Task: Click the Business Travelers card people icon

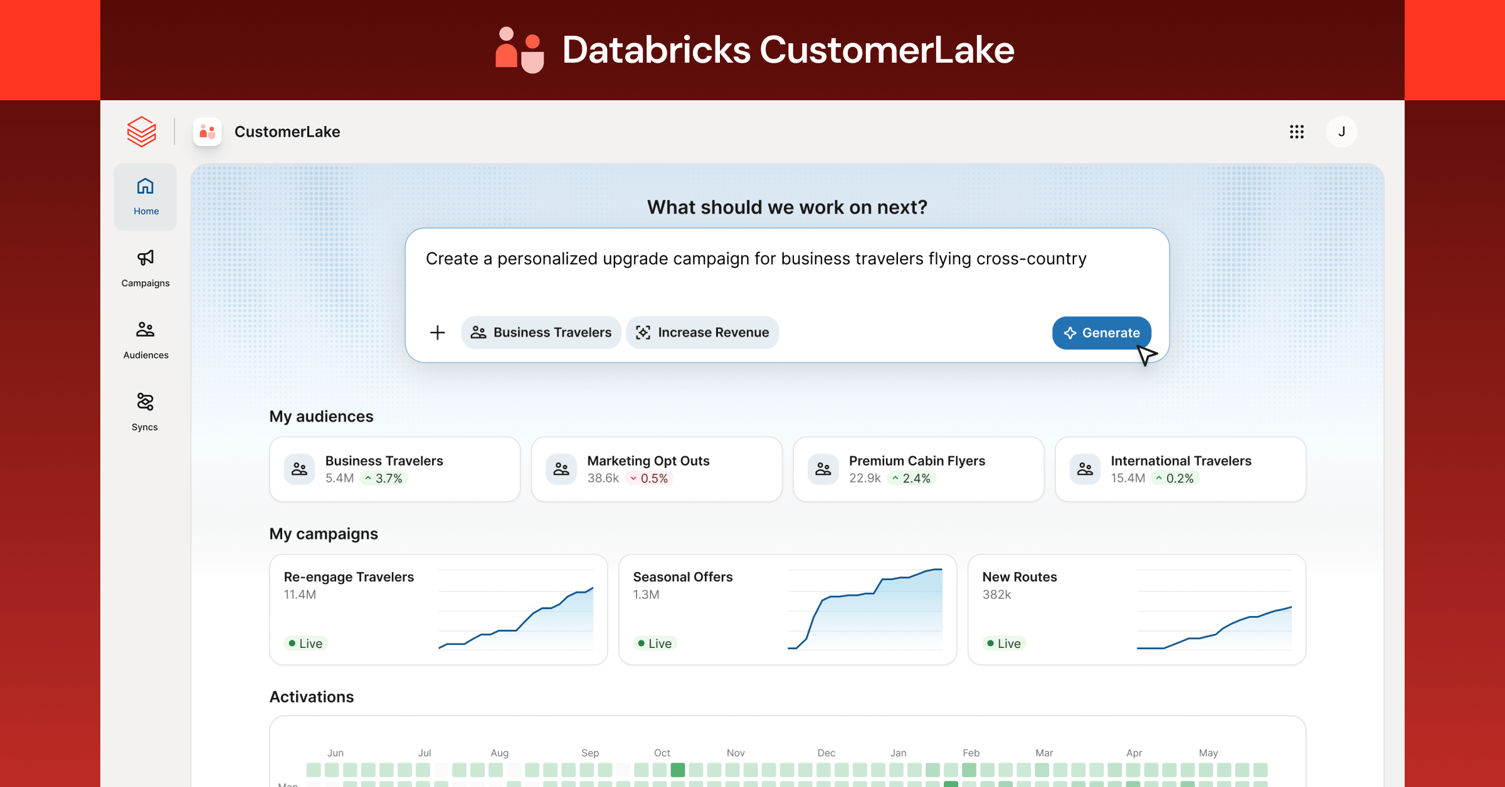Action: (x=300, y=469)
